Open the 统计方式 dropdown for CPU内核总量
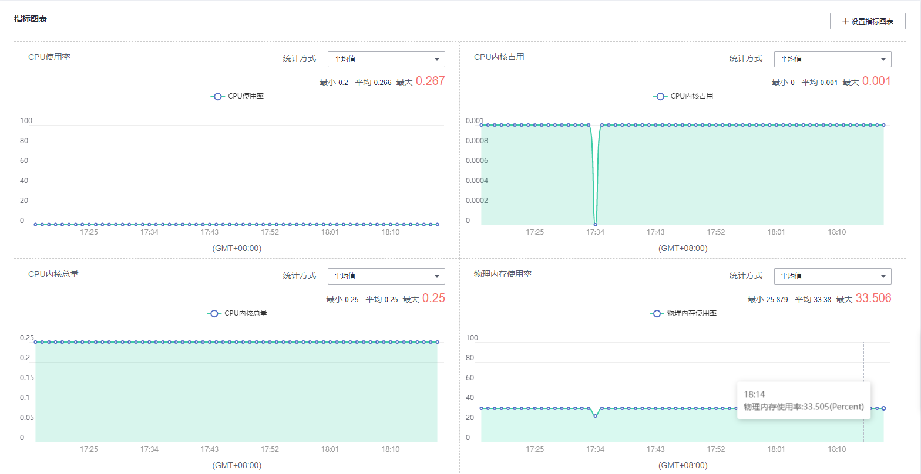The width and height of the screenshot is (921, 474). click(x=386, y=276)
